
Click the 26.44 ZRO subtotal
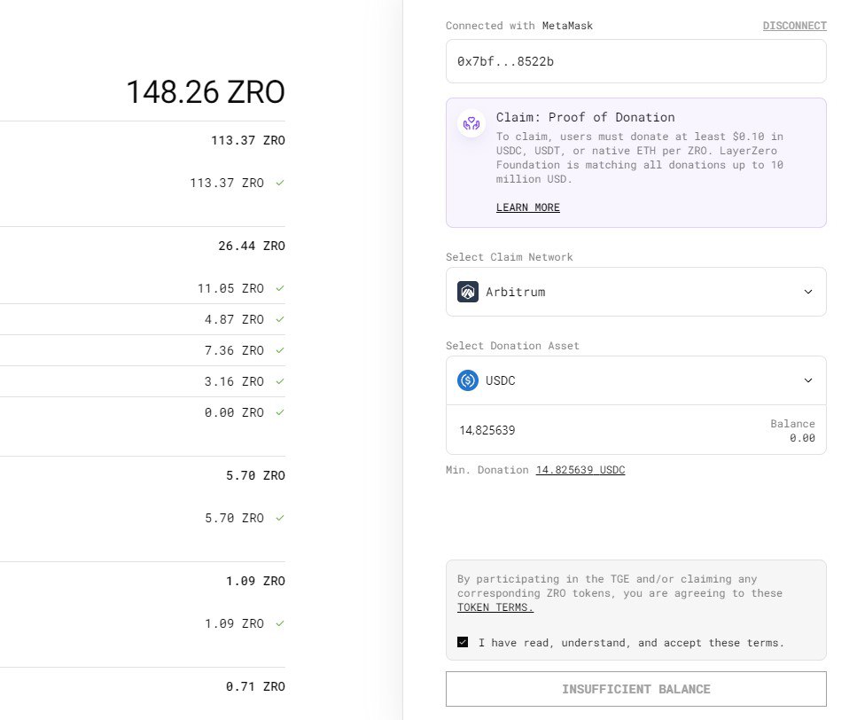[252, 246]
